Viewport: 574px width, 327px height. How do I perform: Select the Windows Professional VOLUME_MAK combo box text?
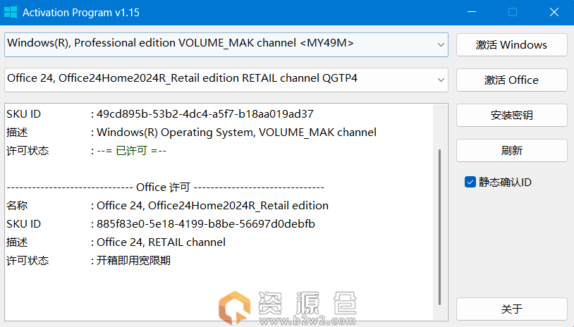pyautogui.click(x=180, y=43)
